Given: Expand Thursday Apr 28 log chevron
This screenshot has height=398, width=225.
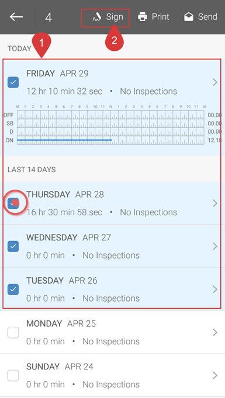Looking at the screenshot, I should pos(215,203).
